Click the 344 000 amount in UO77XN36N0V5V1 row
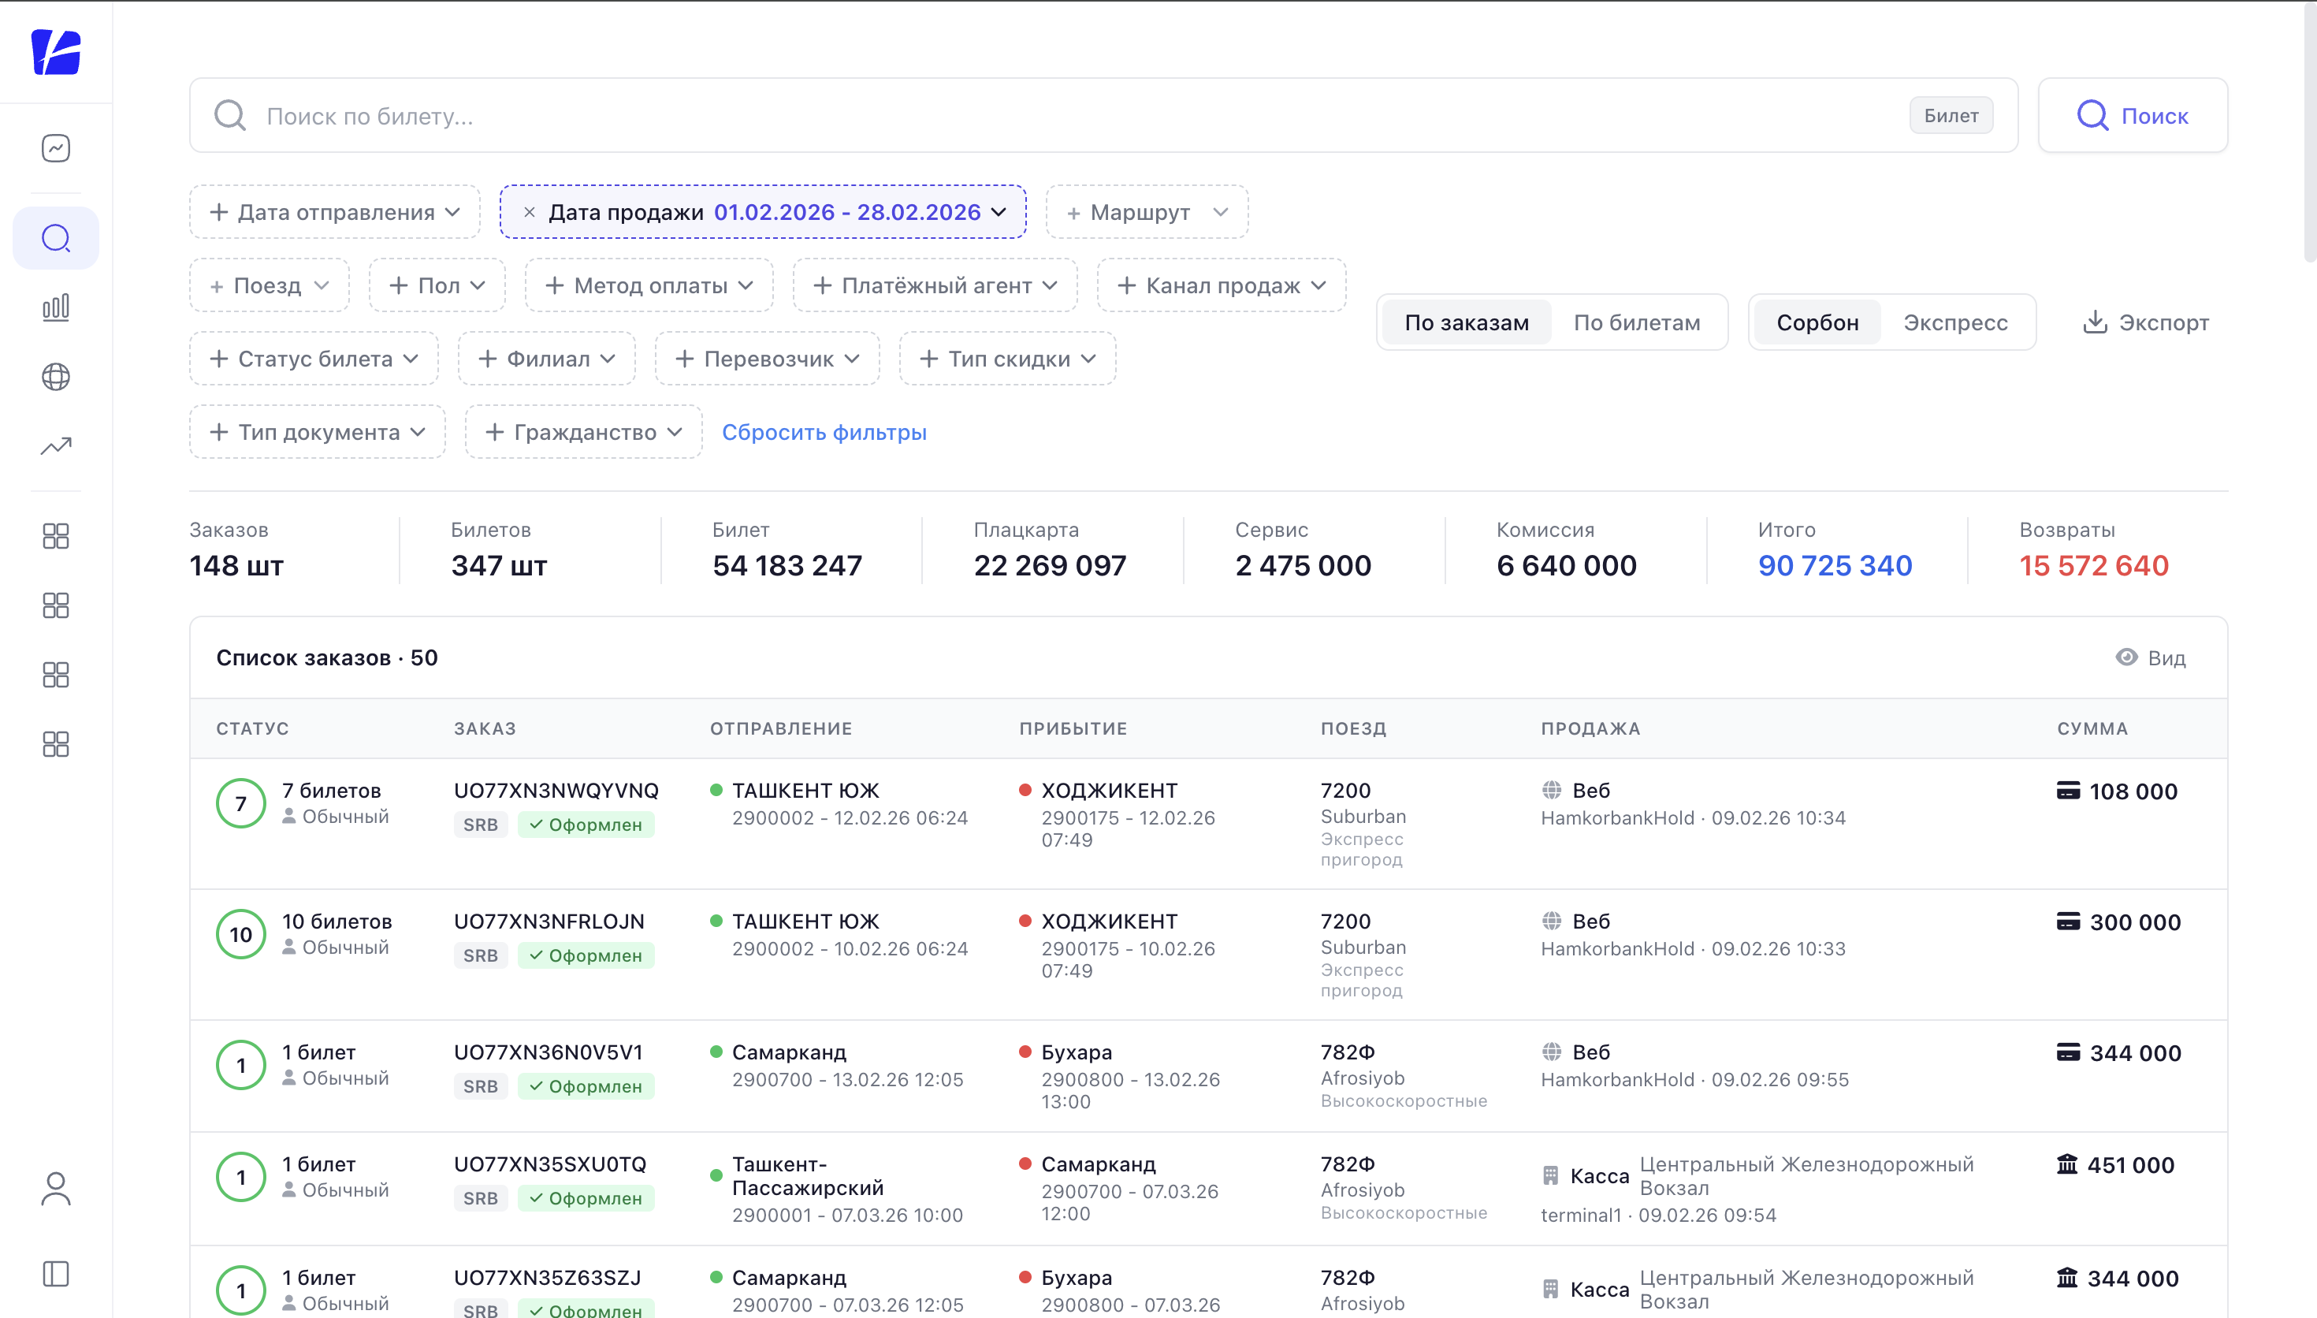This screenshot has width=2317, height=1318. point(2135,1053)
